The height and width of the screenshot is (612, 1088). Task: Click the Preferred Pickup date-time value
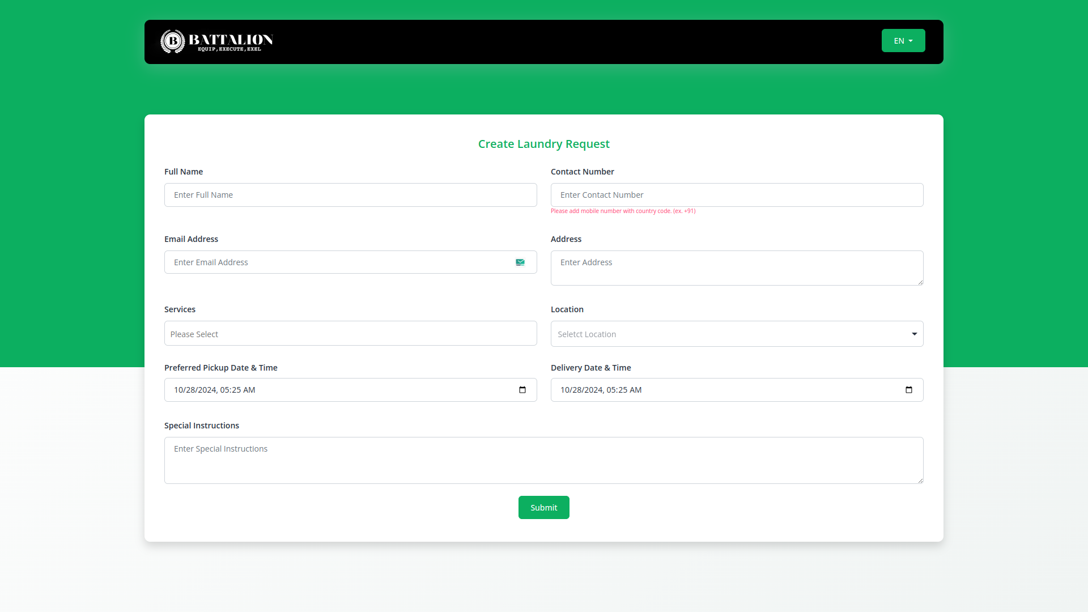(x=215, y=390)
